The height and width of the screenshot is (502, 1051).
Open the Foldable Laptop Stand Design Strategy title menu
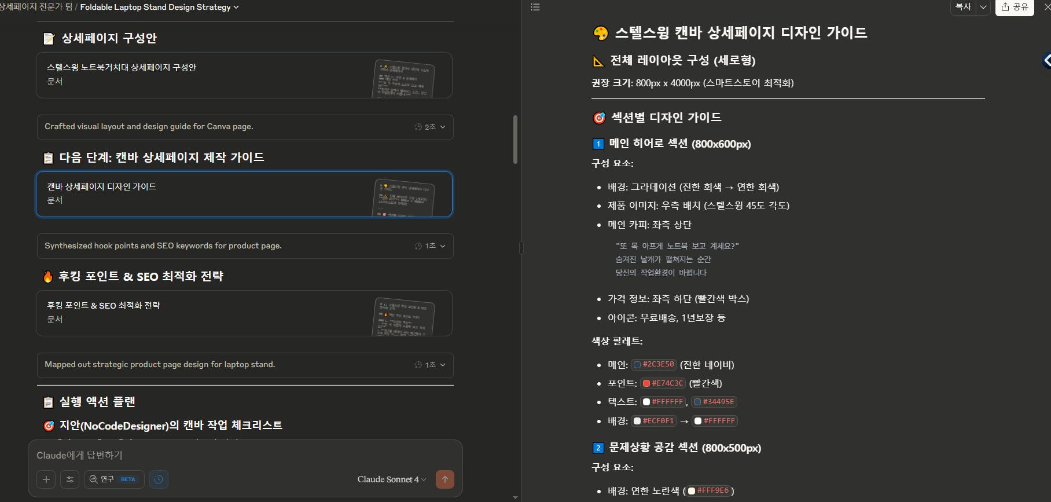[x=159, y=7]
